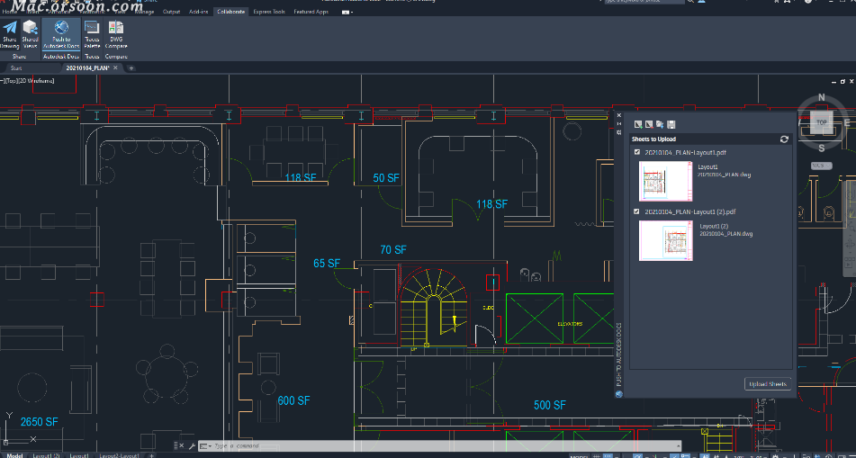Select the 500 SF area label
Viewport: 856px width, 458px height.
pos(550,405)
